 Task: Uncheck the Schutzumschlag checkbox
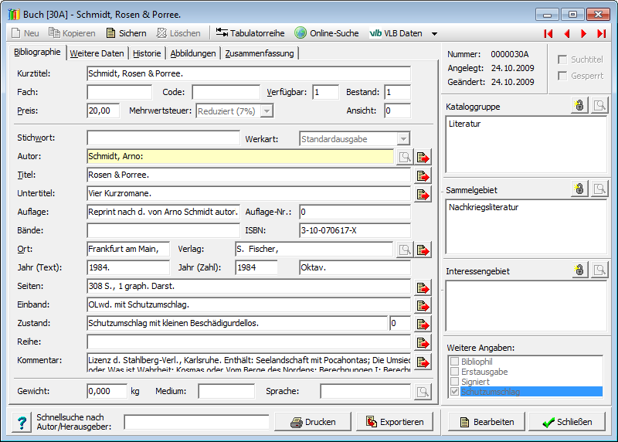[x=454, y=392]
